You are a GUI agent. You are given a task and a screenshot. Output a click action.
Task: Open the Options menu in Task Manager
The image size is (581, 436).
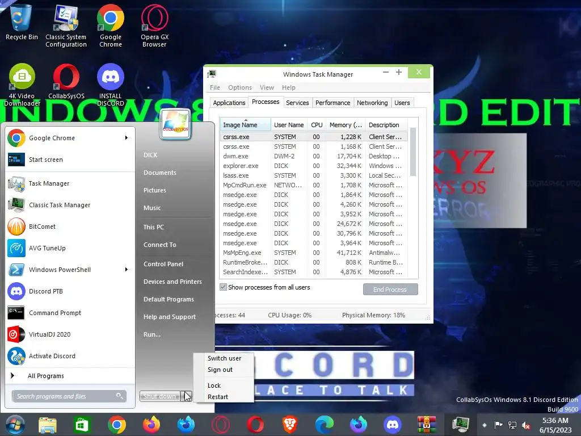tap(240, 87)
